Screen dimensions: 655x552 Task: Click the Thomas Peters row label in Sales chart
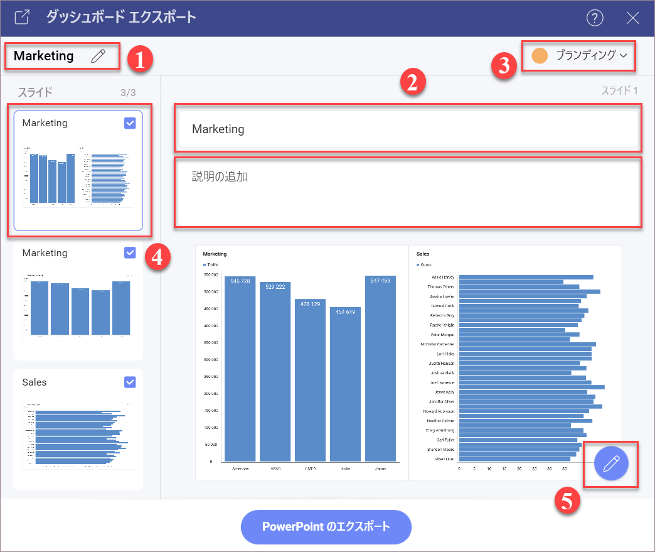pyautogui.click(x=440, y=287)
